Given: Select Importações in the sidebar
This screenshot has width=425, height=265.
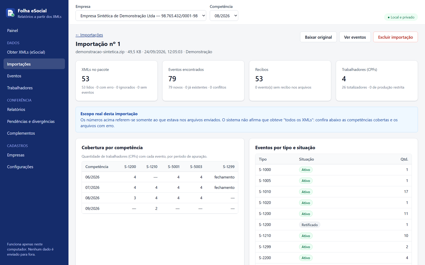Looking at the screenshot, I should click(34, 64).
